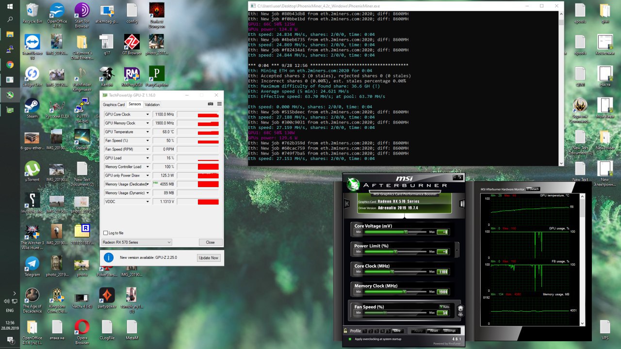Open the Recycle Bin desktop icon
The width and height of the screenshot is (621, 349).
[33, 14]
